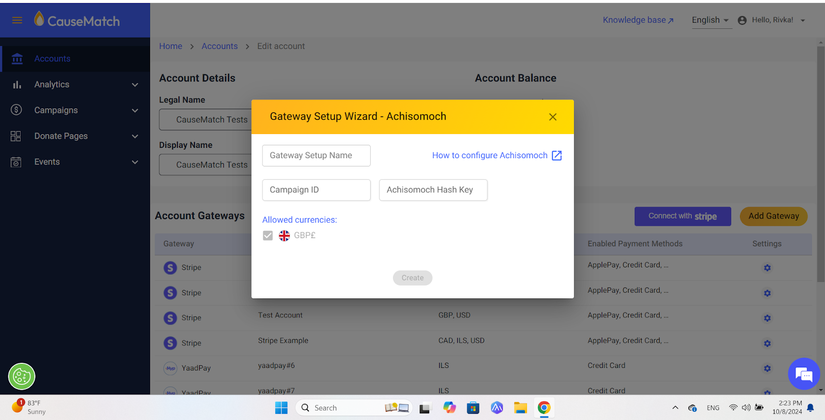Click the taskbar clock showing 2:23 PM
The height and width of the screenshot is (420, 825).
(x=787, y=407)
